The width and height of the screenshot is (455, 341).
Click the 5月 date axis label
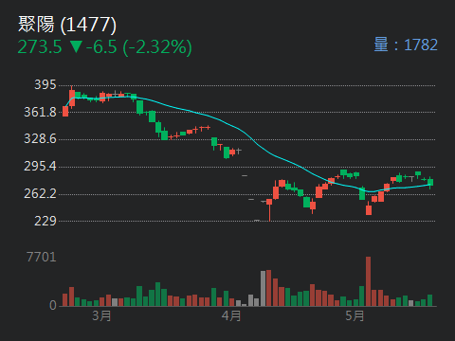[x=355, y=315]
